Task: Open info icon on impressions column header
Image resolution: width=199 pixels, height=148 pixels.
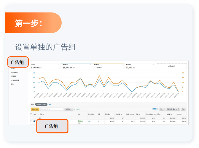Action: coord(110,114)
